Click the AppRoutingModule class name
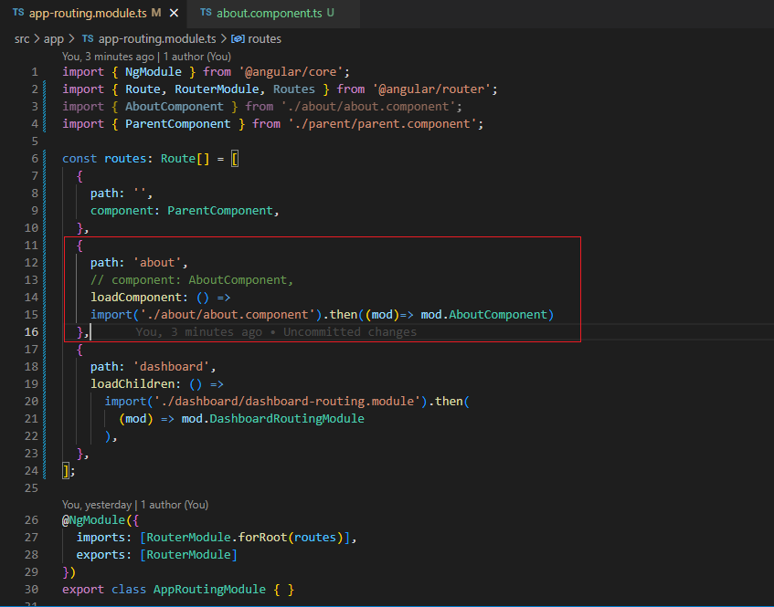Screen dimensions: 774x607 click(x=208, y=590)
